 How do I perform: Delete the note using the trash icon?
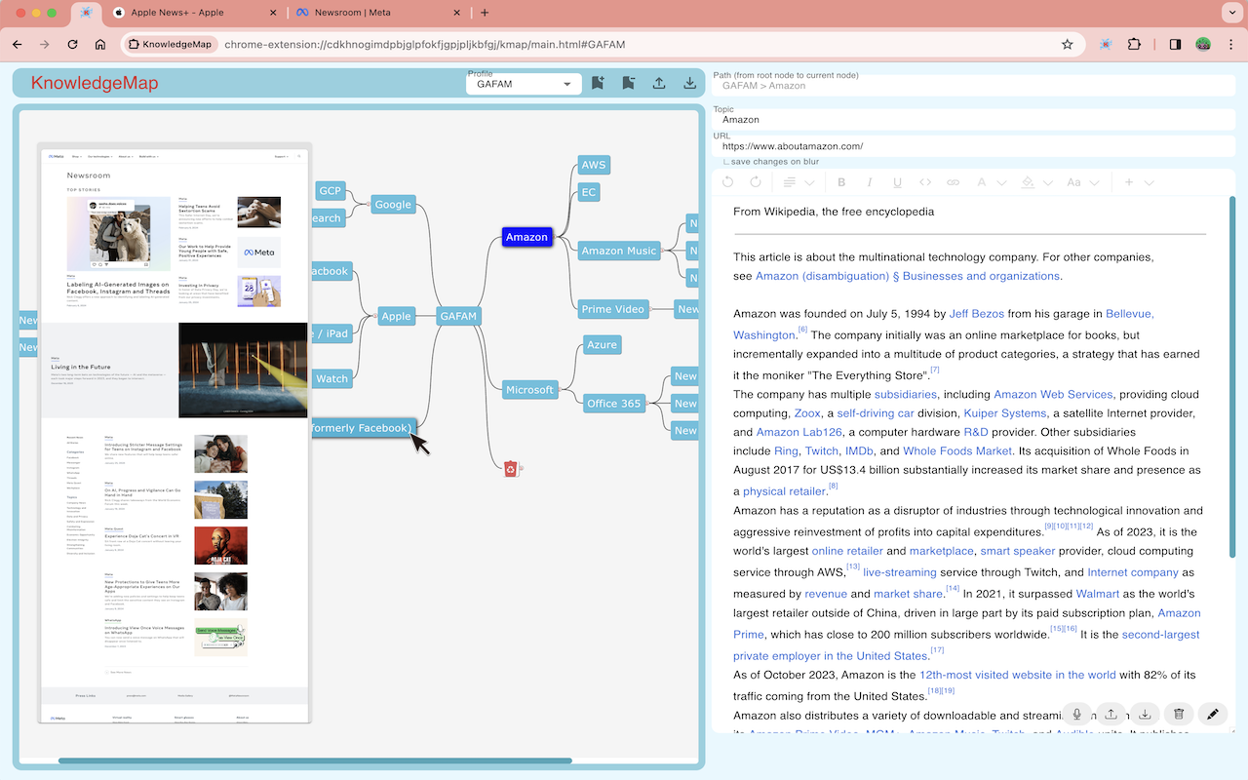1179,714
